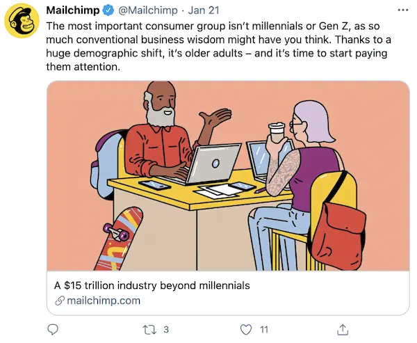Reply to the tweet via speech bubble

pyautogui.click(x=54, y=328)
